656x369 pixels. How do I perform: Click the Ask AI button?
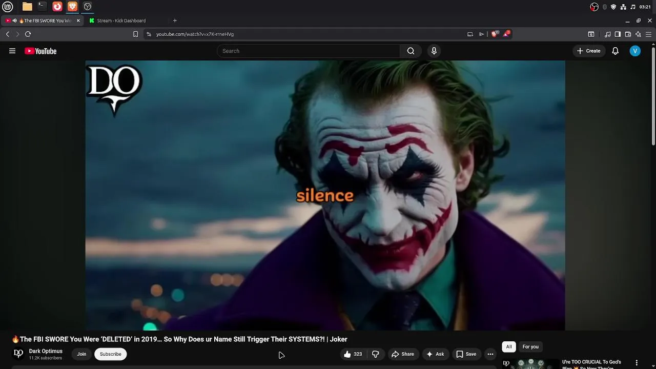click(435, 354)
